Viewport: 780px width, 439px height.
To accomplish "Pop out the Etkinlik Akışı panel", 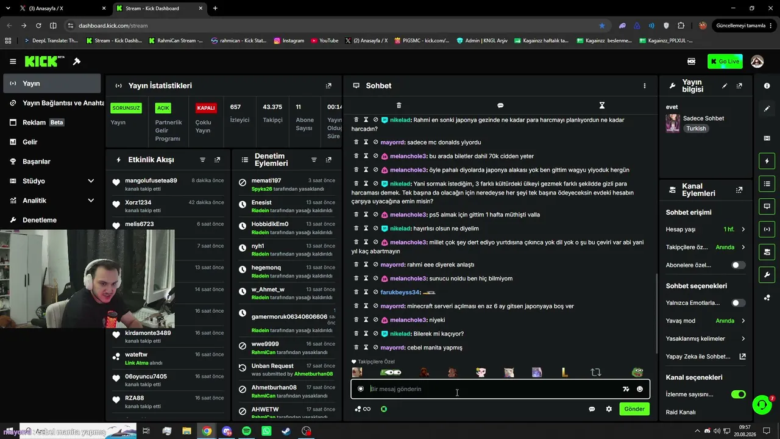I will 218,160.
